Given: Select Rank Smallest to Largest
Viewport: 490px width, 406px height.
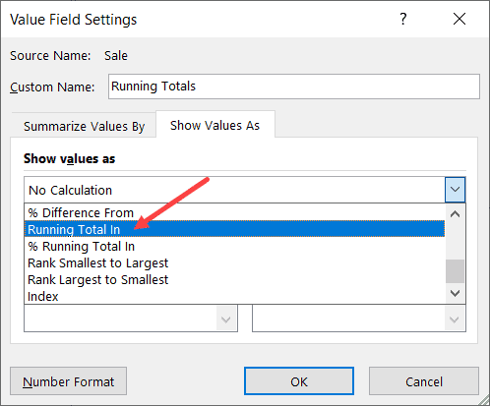Looking at the screenshot, I should click(234, 262).
